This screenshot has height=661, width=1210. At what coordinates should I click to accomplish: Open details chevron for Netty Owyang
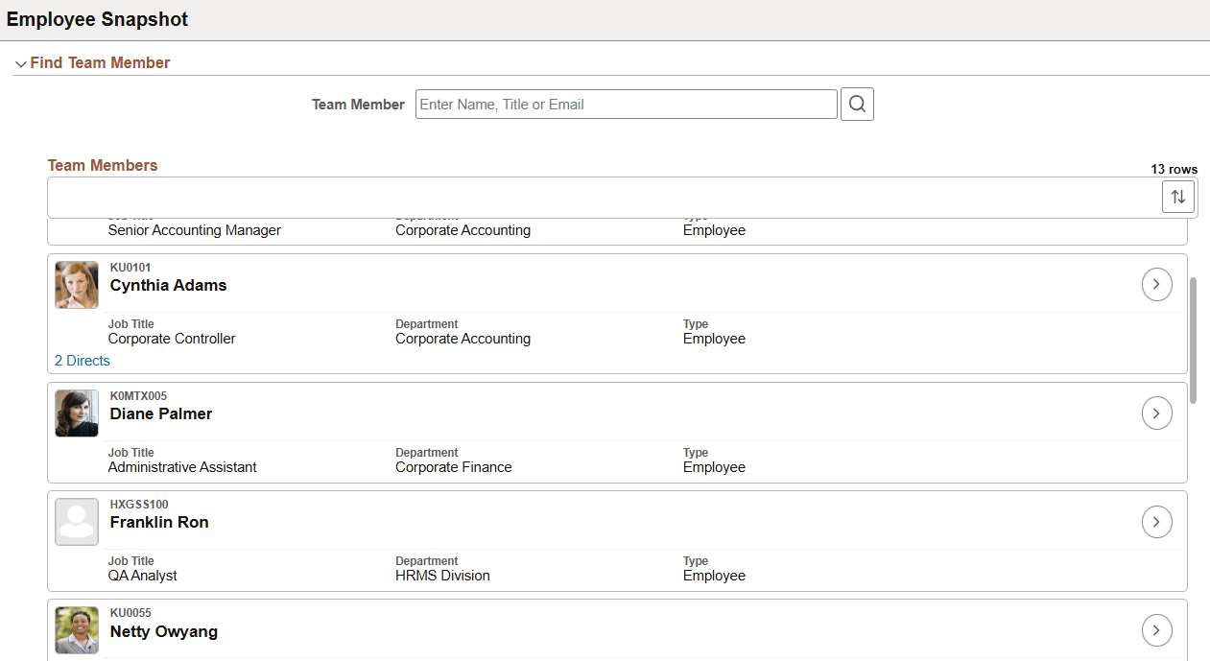click(x=1156, y=630)
